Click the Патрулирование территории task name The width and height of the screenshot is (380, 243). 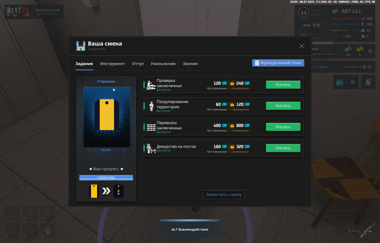coord(172,104)
